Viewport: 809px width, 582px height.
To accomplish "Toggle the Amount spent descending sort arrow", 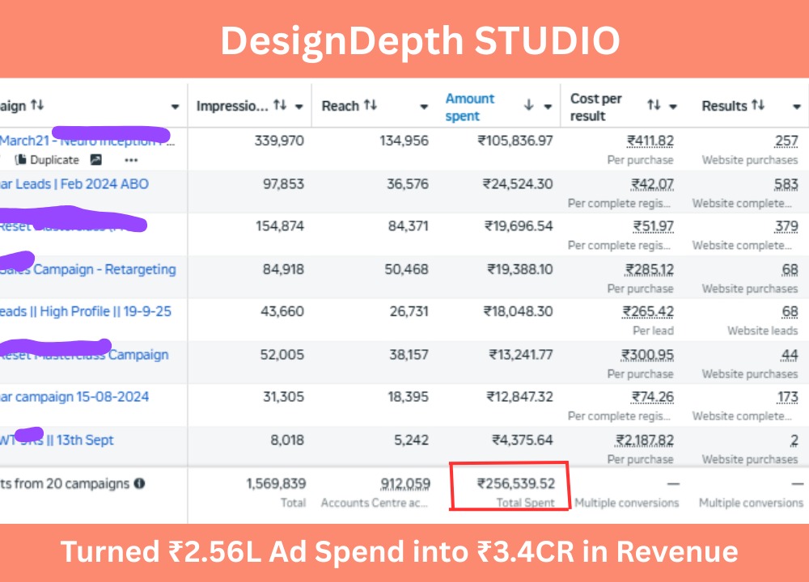I will pyautogui.click(x=528, y=106).
